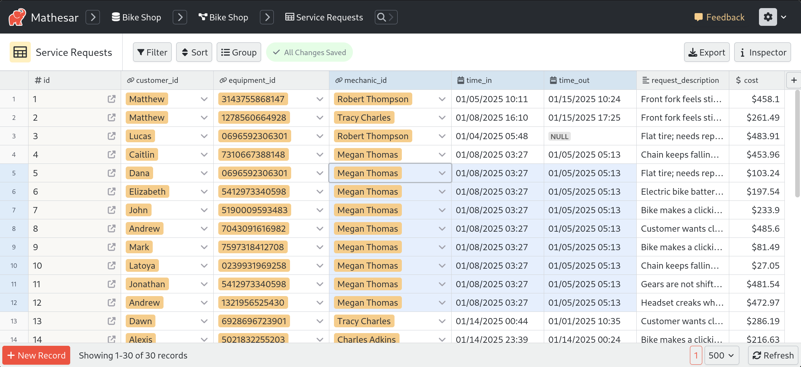Open the Group options

[x=239, y=52]
